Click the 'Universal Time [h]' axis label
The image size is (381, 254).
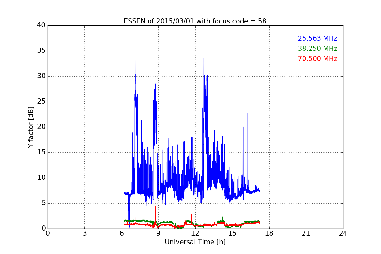(195, 242)
